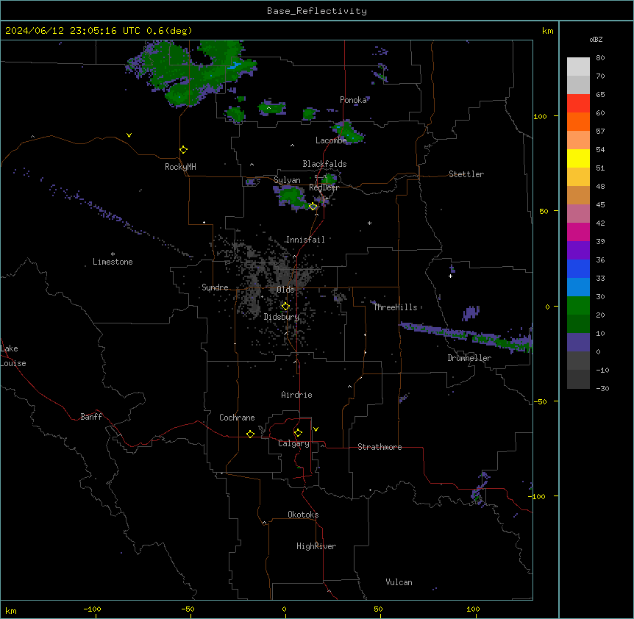
Task: Click the Strathmore label
Action: tap(380, 447)
